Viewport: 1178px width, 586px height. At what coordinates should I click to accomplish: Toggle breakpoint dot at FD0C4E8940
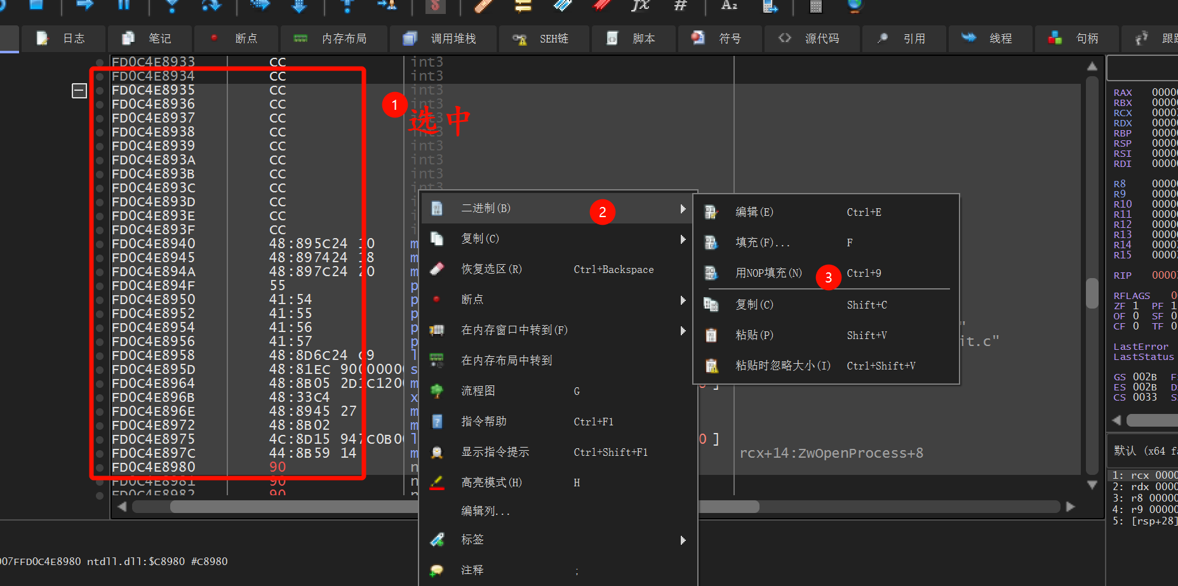point(100,244)
